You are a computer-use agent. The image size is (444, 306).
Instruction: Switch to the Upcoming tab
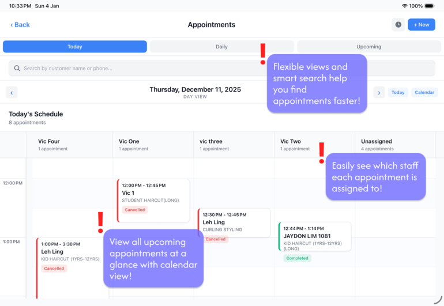coord(368,47)
